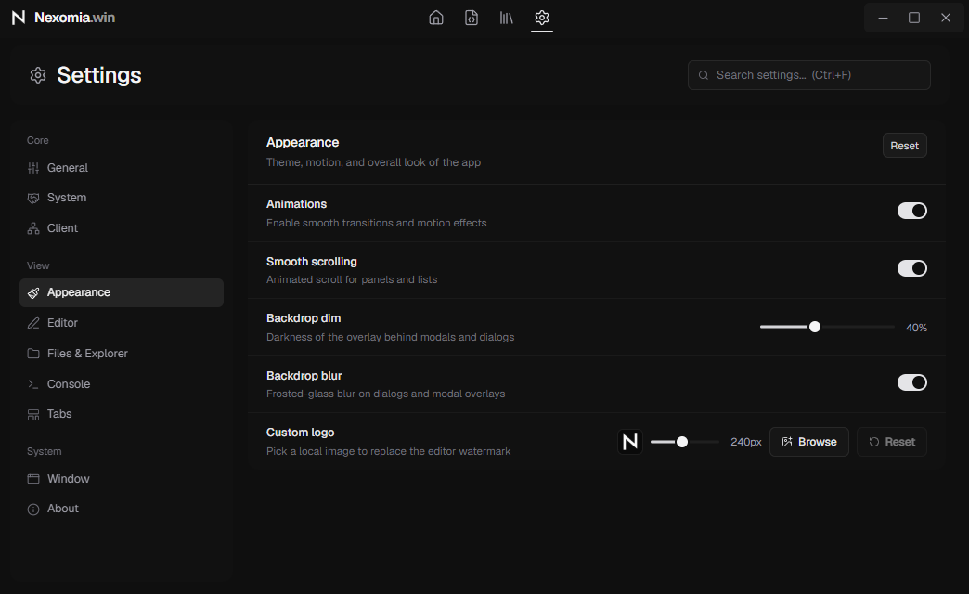Click the info icon next to About

pos(33,510)
